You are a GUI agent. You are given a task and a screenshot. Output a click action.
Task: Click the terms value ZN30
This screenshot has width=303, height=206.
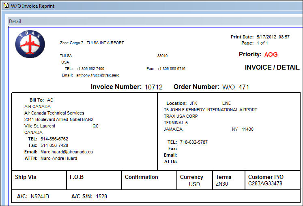(x=222, y=184)
